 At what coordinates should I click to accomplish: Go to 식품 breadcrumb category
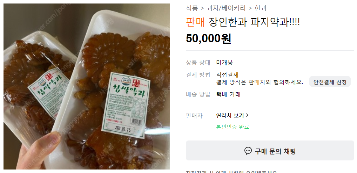tap(192, 8)
